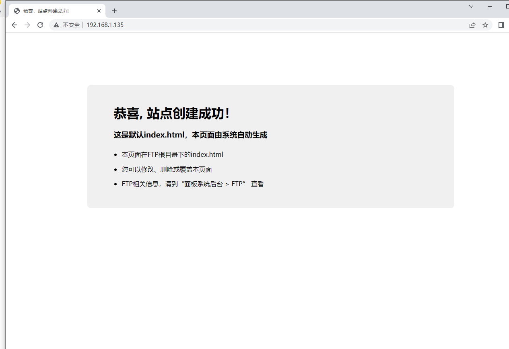This screenshot has height=349, width=509.
Task: Click the heading 恭喜, 站点创建成功!
Action: pos(172,114)
